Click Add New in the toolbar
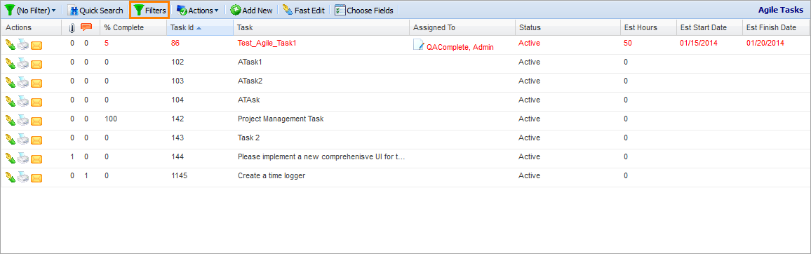 point(251,11)
